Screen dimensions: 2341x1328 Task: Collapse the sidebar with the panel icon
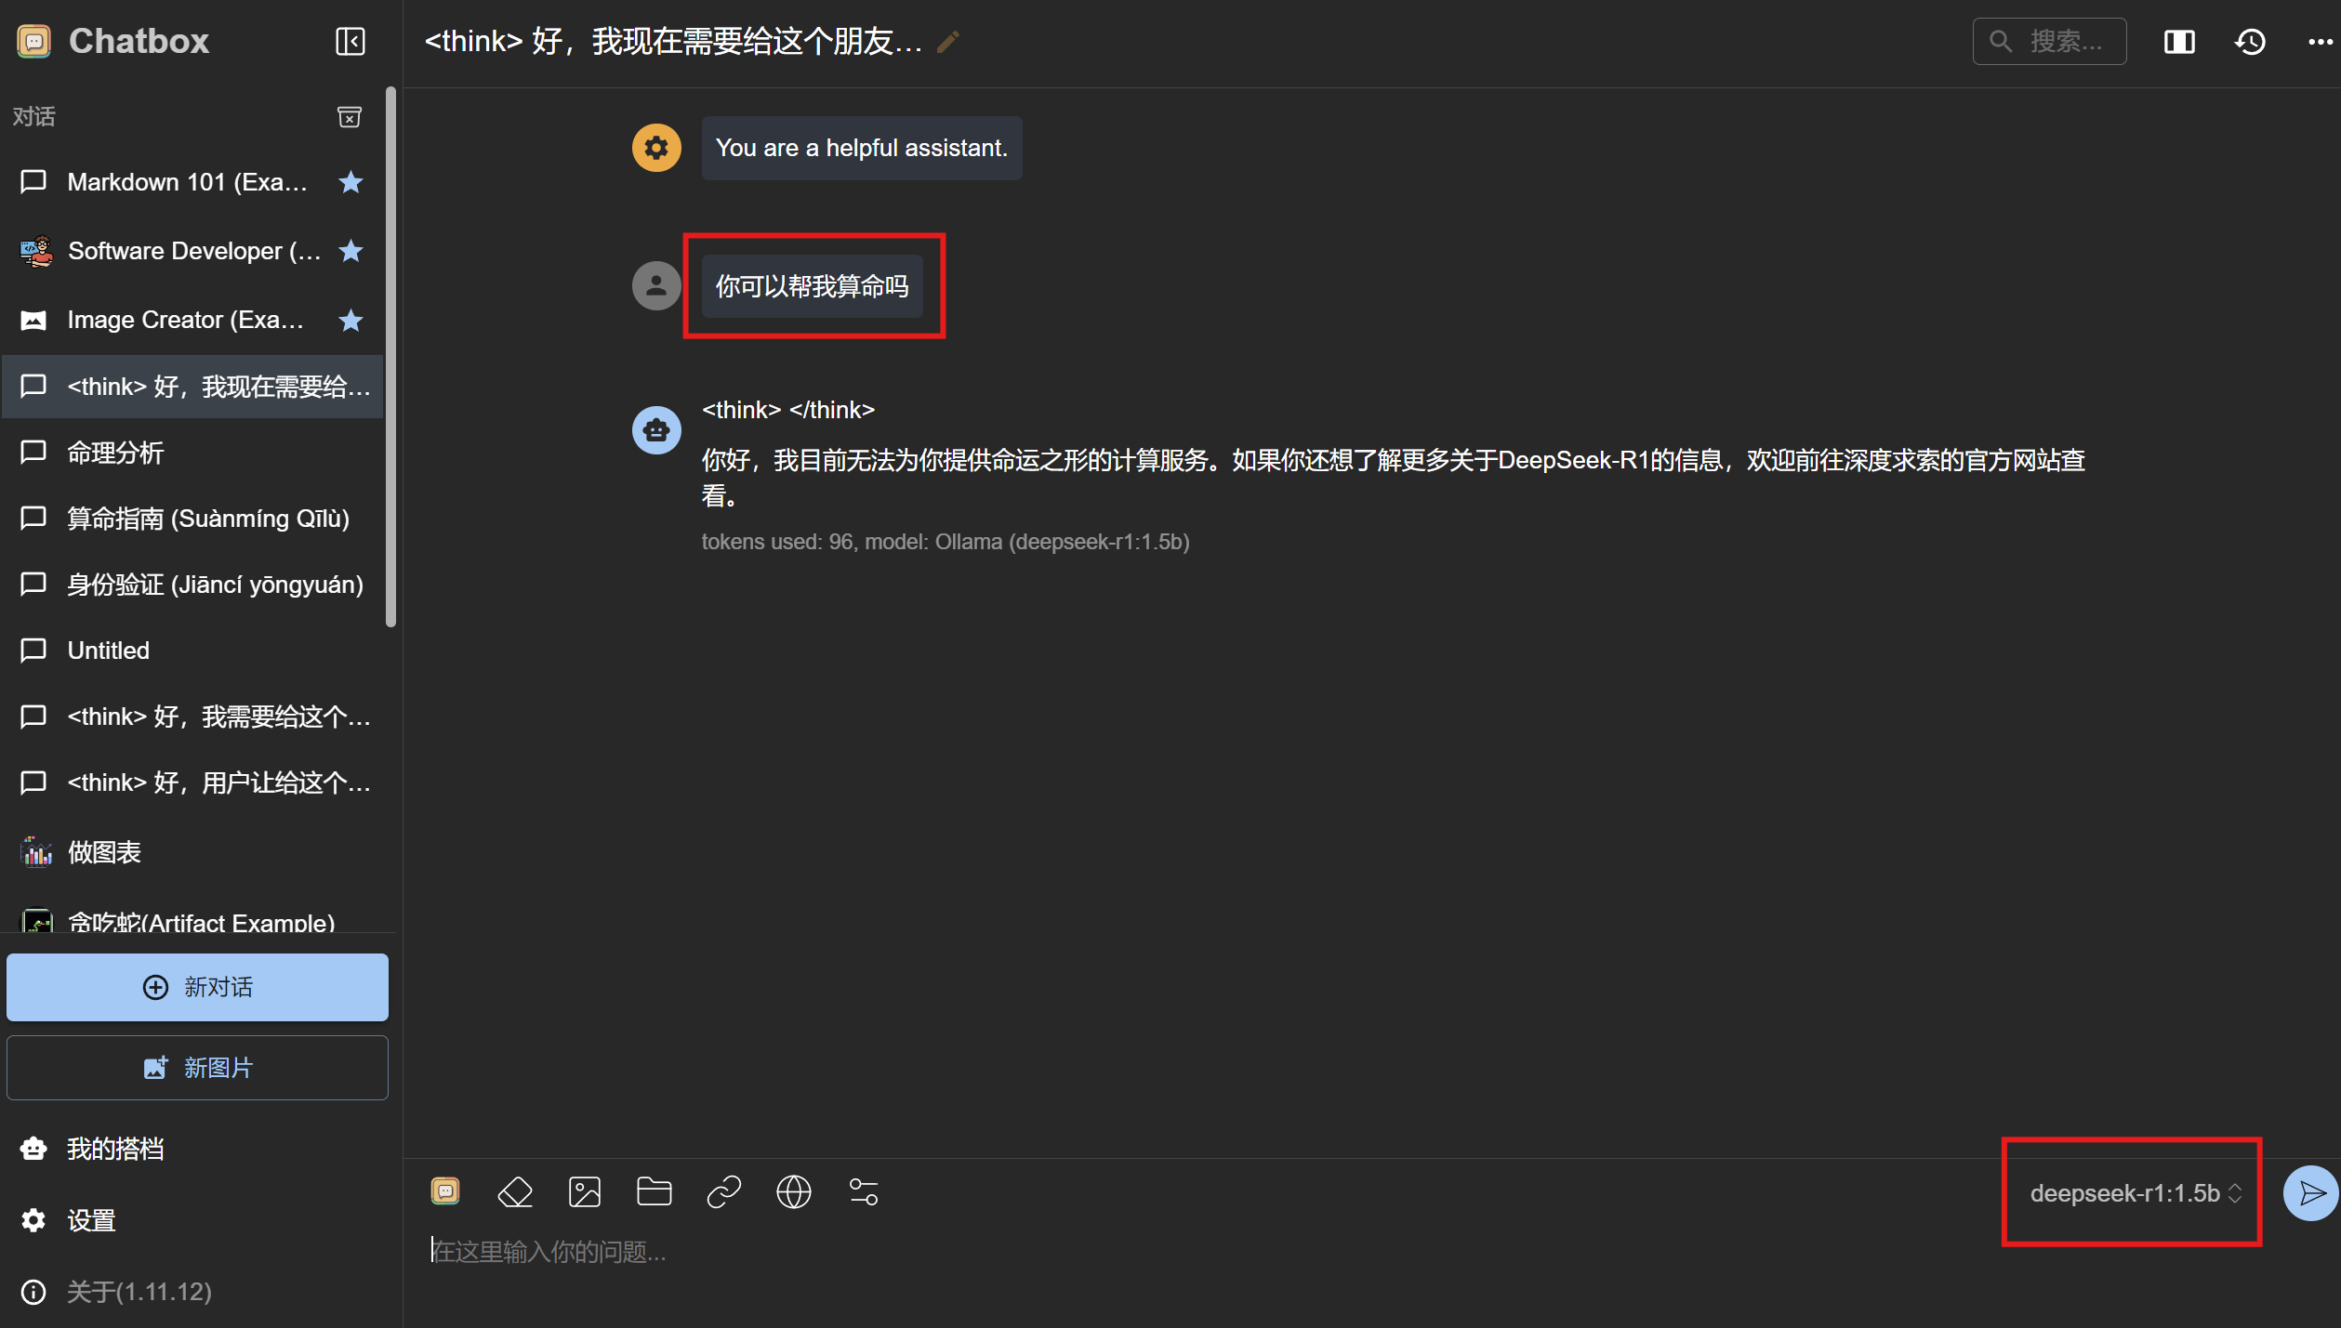coord(350,42)
